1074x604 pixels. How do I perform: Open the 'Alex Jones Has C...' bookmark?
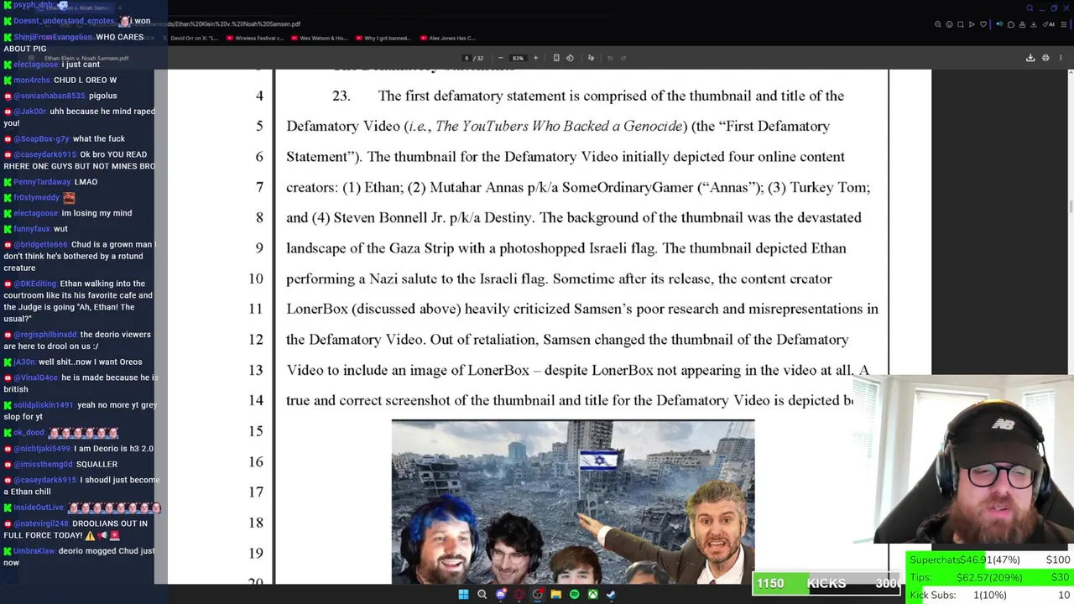(447, 38)
